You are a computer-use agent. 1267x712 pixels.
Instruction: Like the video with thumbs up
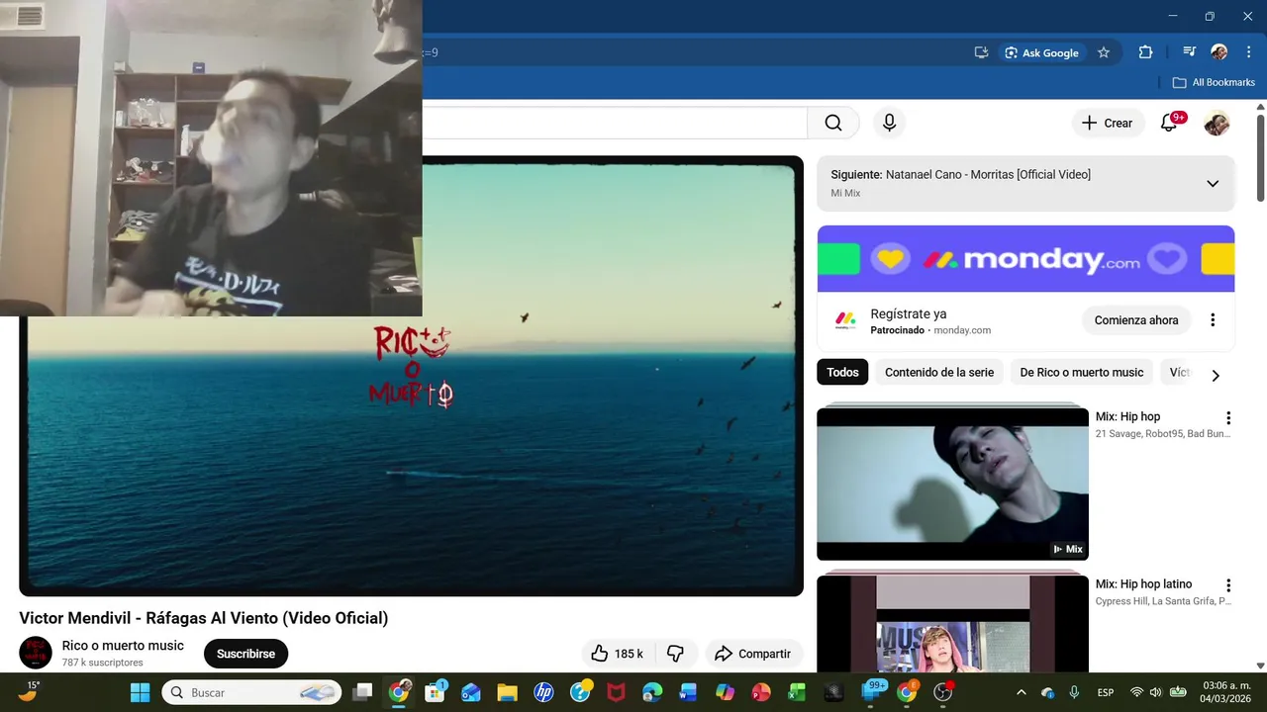tap(617, 654)
